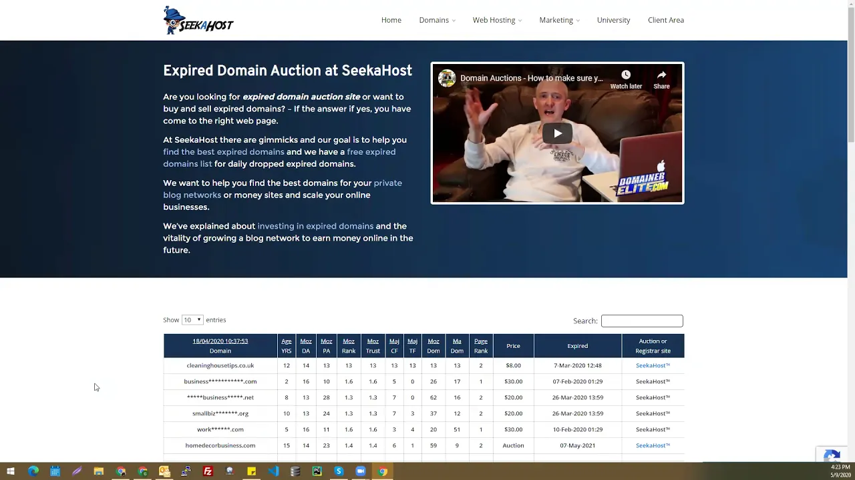This screenshot has height=480, width=855.
Task: Open the University menu item
Action: (x=613, y=20)
